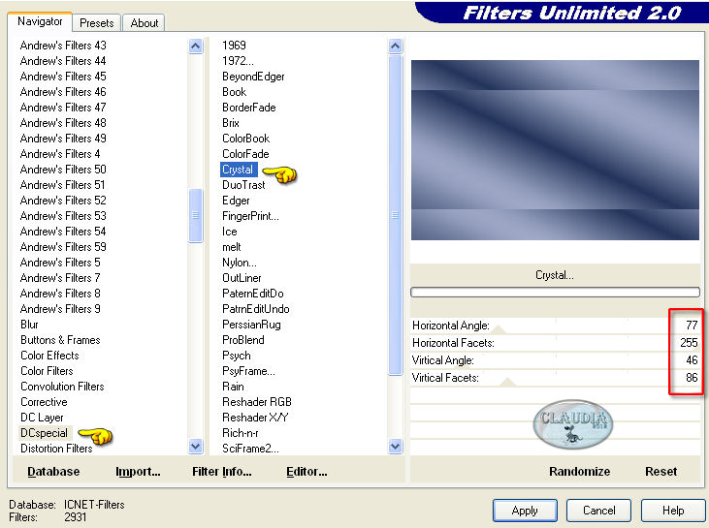Click Import... to add filters
The height and width of the screenshot is (528, 709).
[138, 472]
